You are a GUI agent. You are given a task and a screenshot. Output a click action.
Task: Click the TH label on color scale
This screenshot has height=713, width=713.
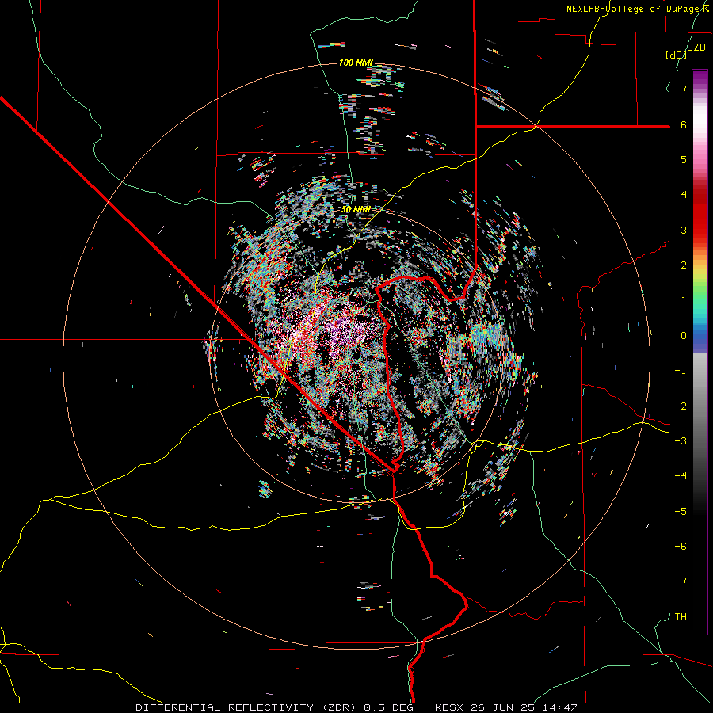[681, 617]
